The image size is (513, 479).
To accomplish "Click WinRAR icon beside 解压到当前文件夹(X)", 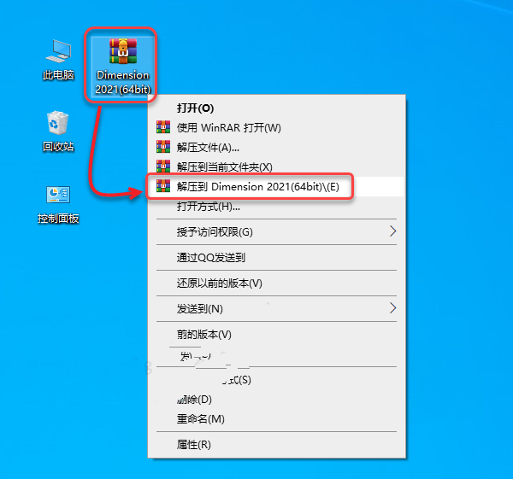I will [x=163, y=166].
